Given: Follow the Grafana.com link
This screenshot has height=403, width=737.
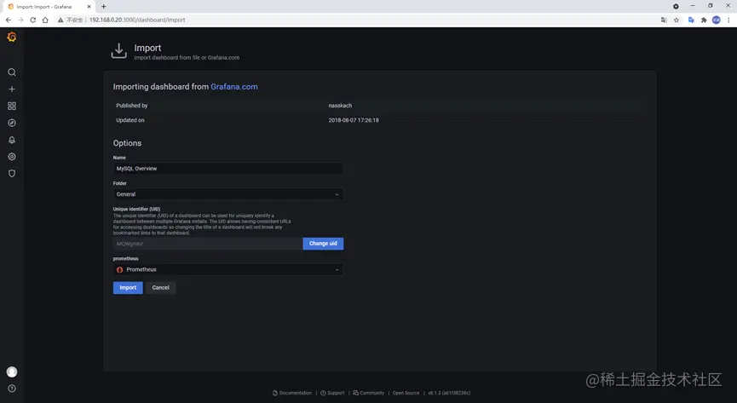Looking at the screenshot, I should coord(234,87).
